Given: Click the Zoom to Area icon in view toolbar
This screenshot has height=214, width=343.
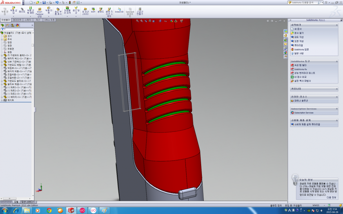Looking at the screenshot, I should (x=142, y=21).
